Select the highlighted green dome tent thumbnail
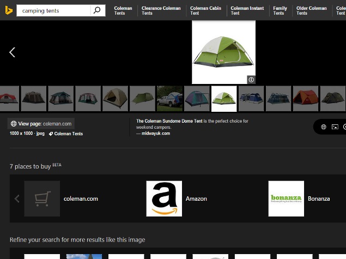346x259 pixels. [x=224, y=99]
